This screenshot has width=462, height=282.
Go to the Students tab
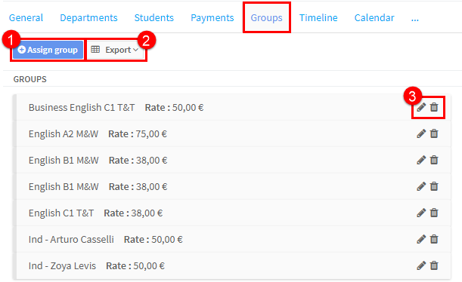pyautogui.click(x=153, y=17)
